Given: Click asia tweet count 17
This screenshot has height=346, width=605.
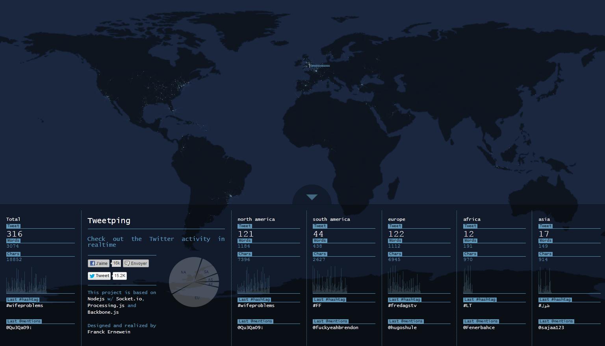Looking at the screenshot, I should coord(544,234).
